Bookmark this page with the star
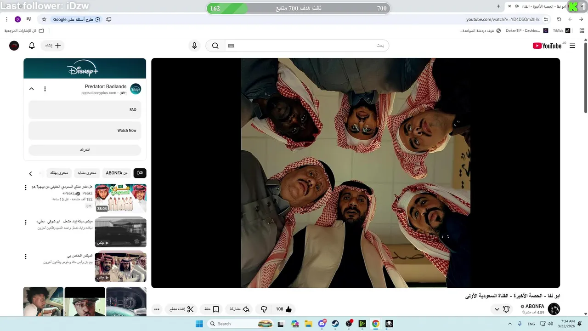Screen dimensions: 588x331 (x=44, y=19)
